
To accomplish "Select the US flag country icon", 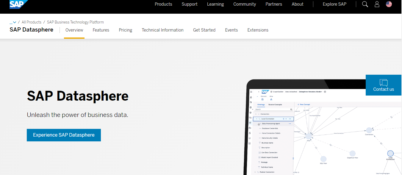I will pos(389,4).
